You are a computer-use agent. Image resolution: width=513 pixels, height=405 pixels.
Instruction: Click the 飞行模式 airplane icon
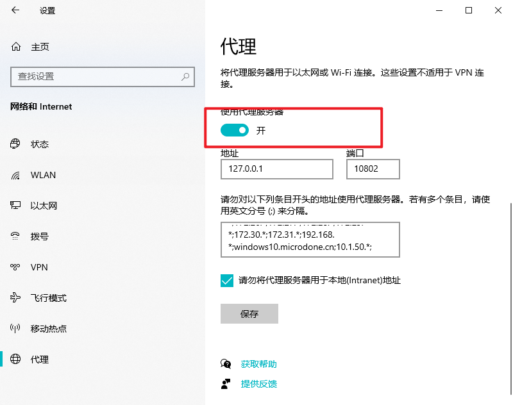15,297
